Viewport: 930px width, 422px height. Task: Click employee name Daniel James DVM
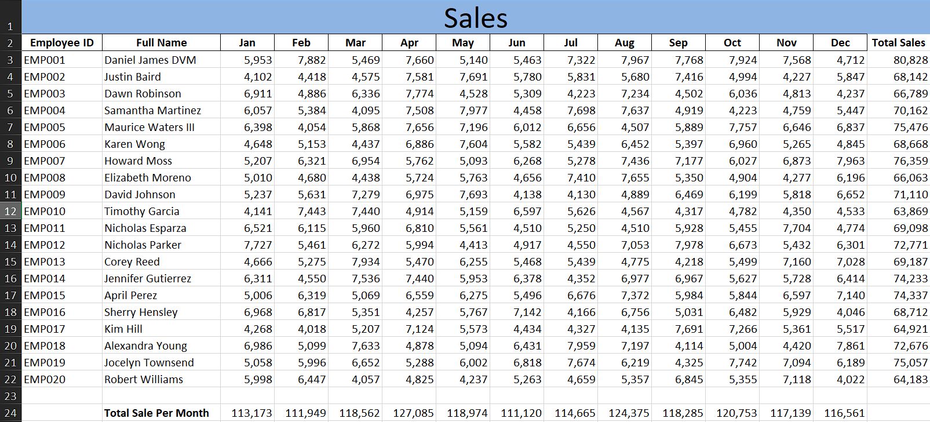coord(150,60)
